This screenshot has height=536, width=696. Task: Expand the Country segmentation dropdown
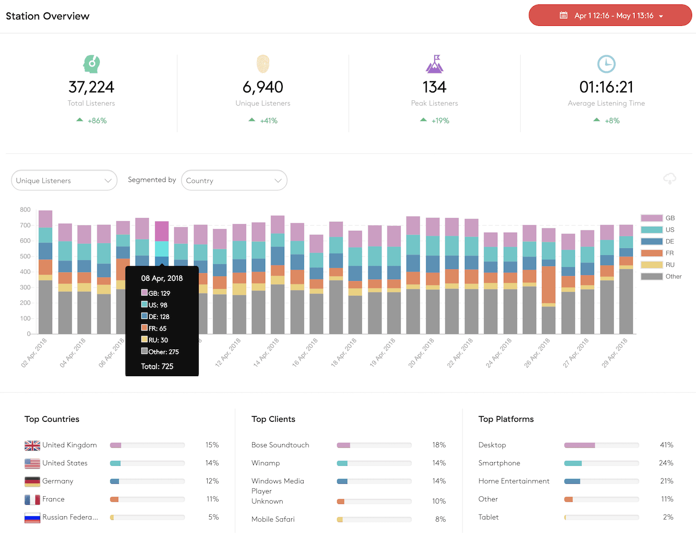(234, 180)
